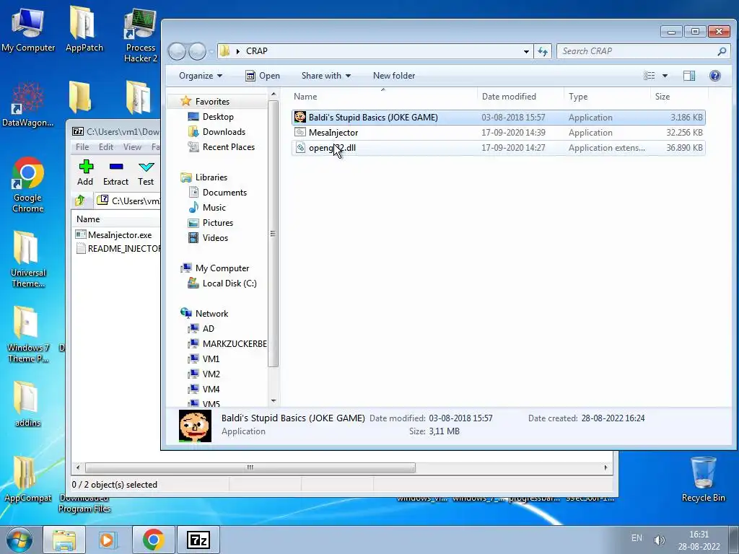
Task: Click the Open button in Explorer toolbar
Action: [x=263, y=76]
